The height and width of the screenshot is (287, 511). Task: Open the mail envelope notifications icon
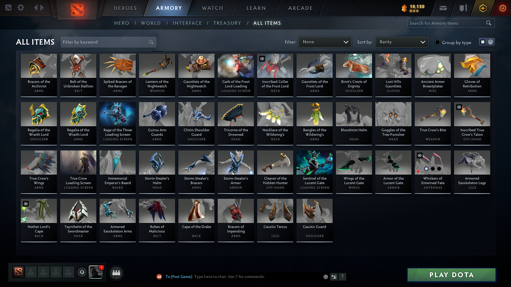[x=443, y=8]
